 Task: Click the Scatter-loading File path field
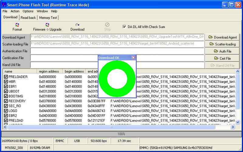pyautogui.click(x=117, y=44)
